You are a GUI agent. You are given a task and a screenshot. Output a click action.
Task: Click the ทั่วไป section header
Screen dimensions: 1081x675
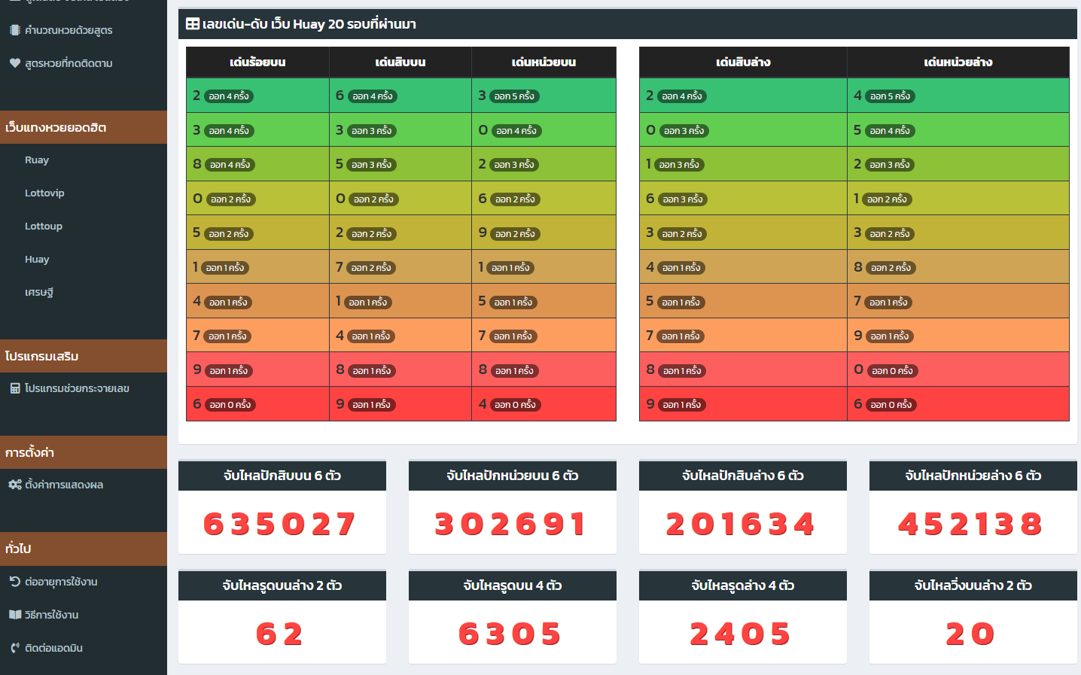pos(84,549)
